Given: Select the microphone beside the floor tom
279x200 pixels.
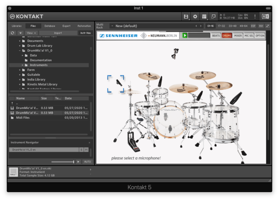Looking at the screenshot, I should click(236, 98).
